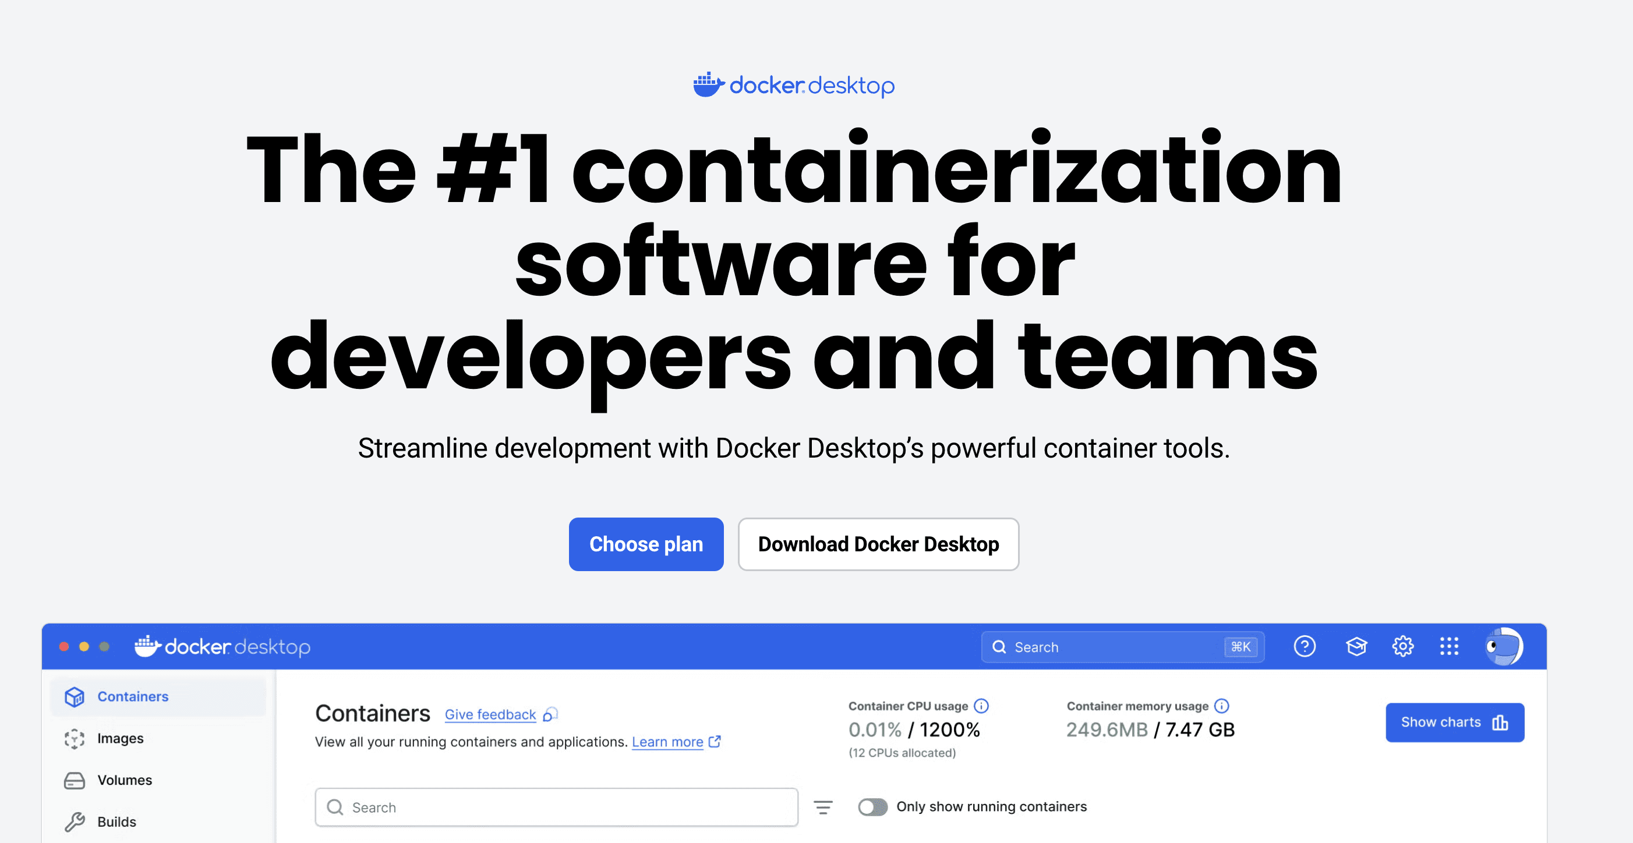
Task: Click the CPU usage info icon
Action: tap(981, 705)
